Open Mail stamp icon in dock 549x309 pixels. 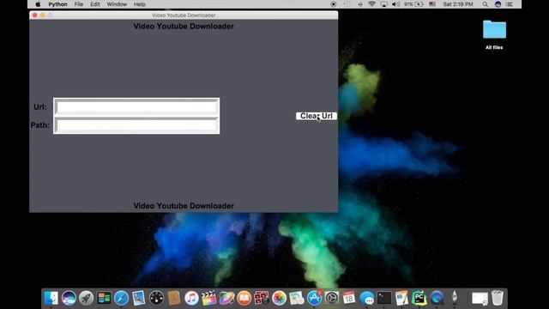(139, 298)
